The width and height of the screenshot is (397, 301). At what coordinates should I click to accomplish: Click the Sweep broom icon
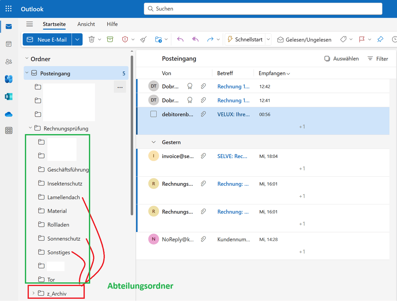143,39
